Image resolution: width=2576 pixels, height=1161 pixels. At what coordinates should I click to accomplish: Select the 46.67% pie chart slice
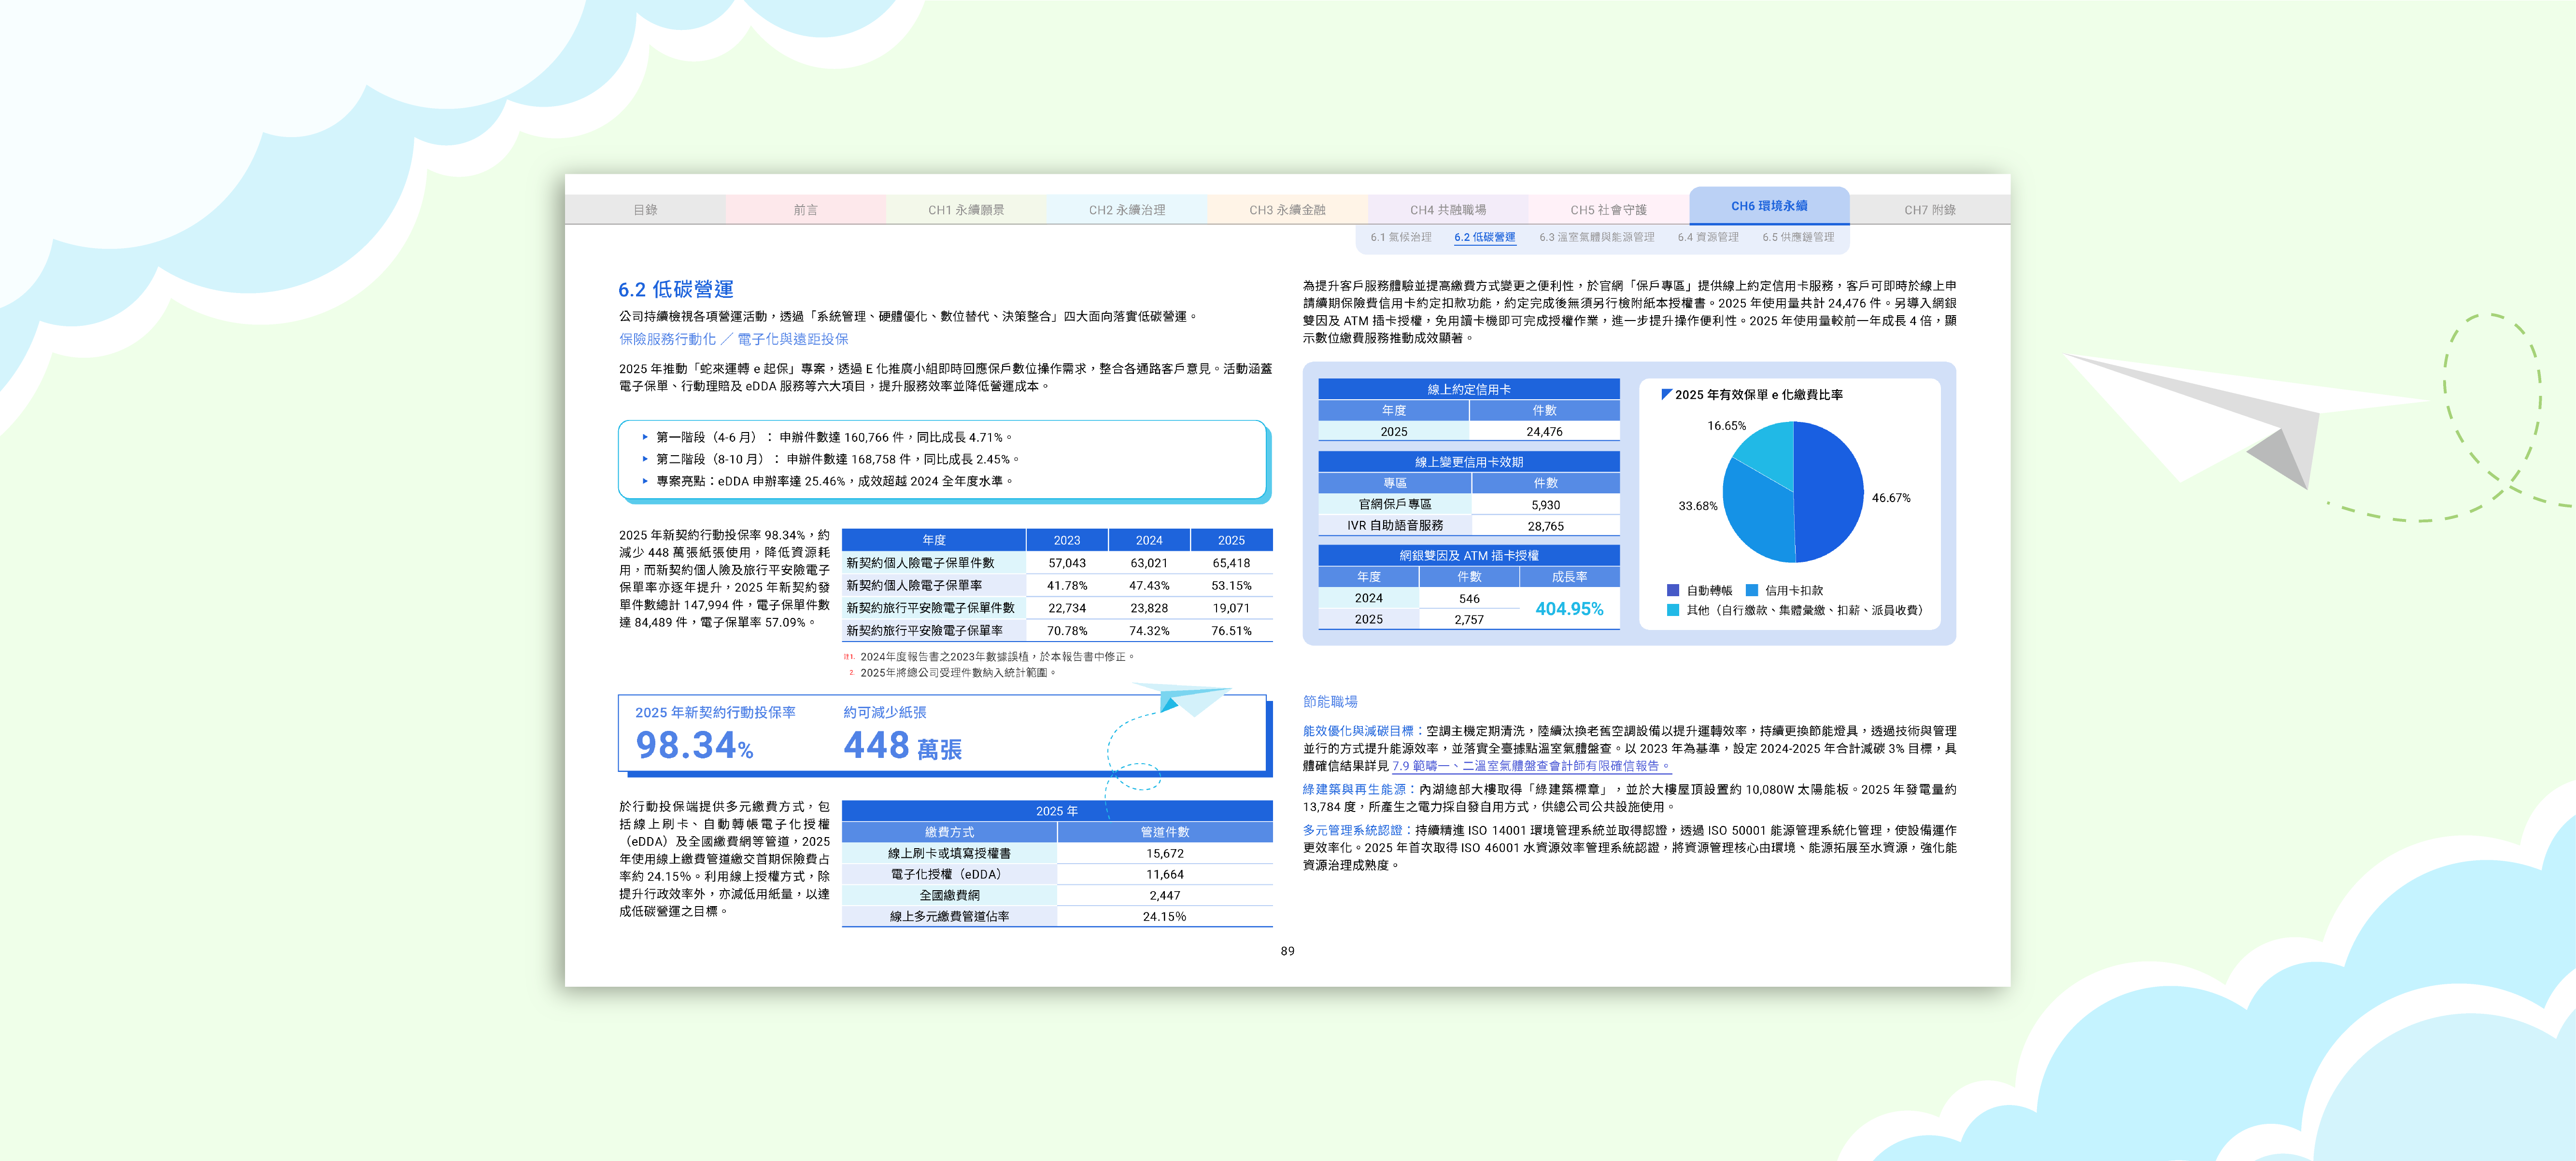tap(1830, 492)
